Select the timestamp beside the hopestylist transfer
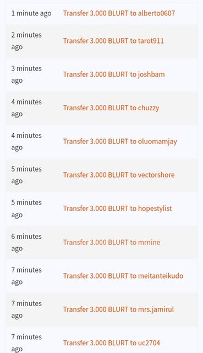Screen dimensions: 203x353 coord(26,208)
